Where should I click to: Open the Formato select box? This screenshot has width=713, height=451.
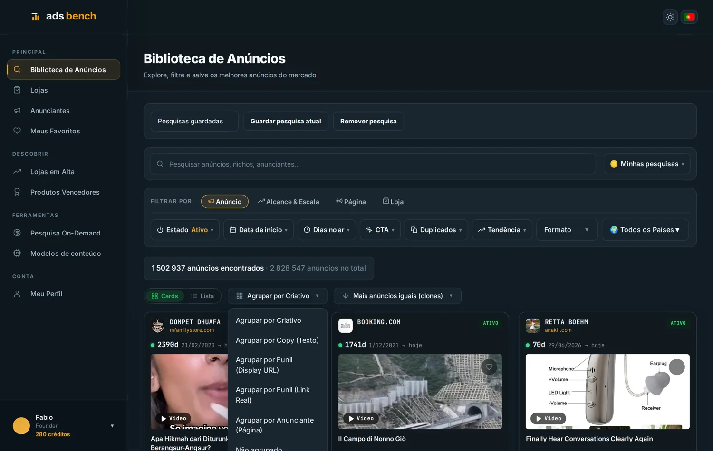tap(567, 230)
